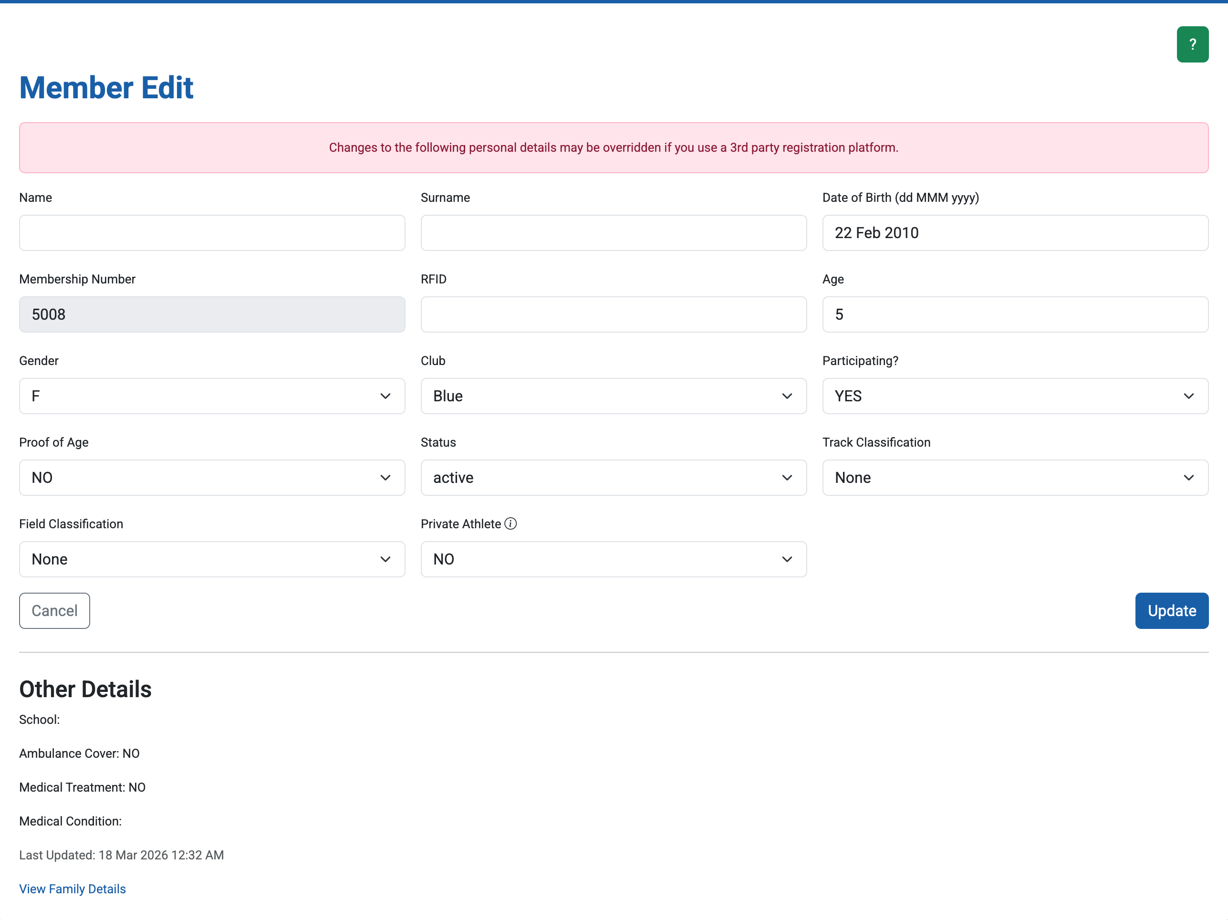Click the disabled Membership Number field 5008
The height and width of the screenshot is (920, 1228).
coord(212,314)
